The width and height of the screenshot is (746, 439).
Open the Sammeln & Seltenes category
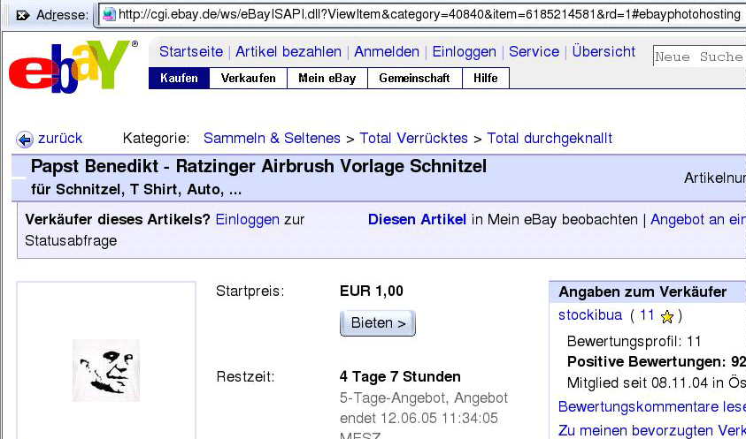[272, 139]
